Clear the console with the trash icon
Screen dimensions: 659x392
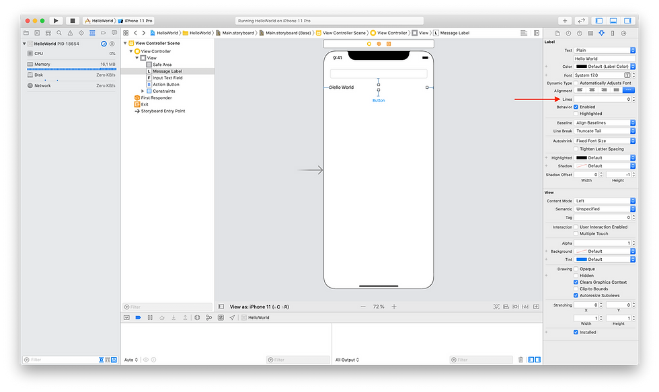(x=520, y=360)
